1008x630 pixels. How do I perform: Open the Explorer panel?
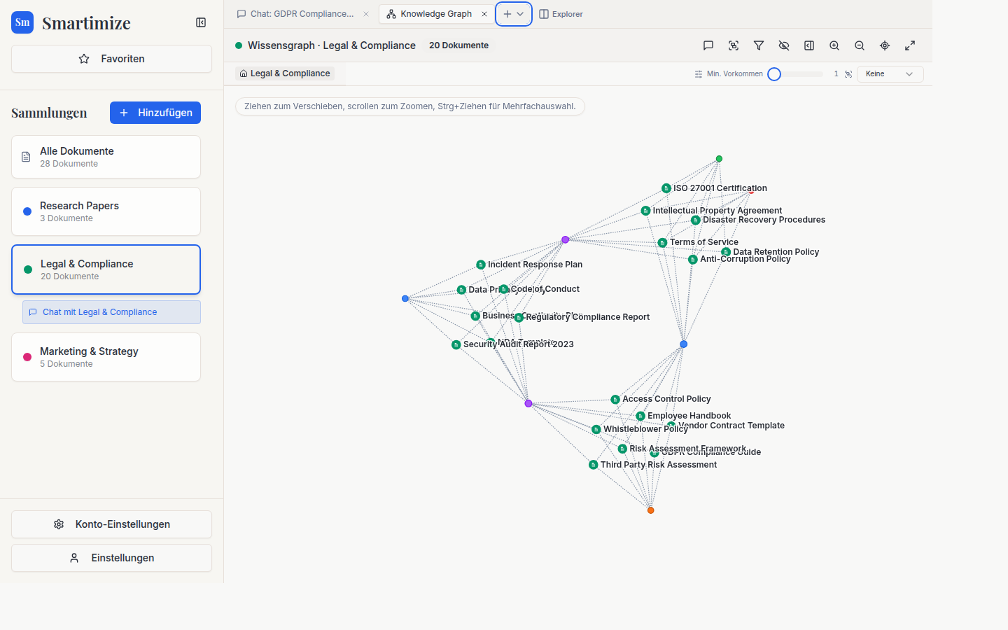click(x=561, y=14)
